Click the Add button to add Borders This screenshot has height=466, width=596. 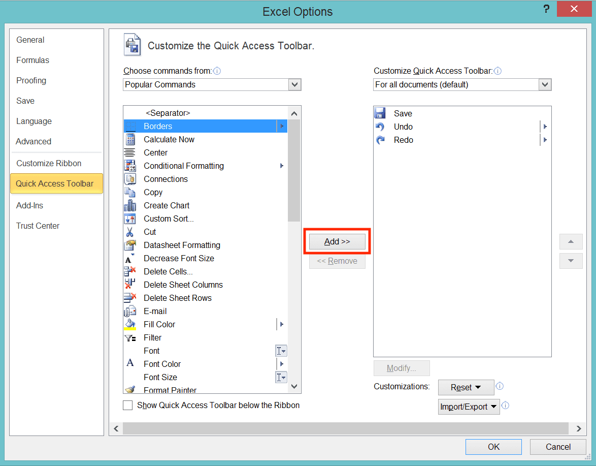point(337,241)
